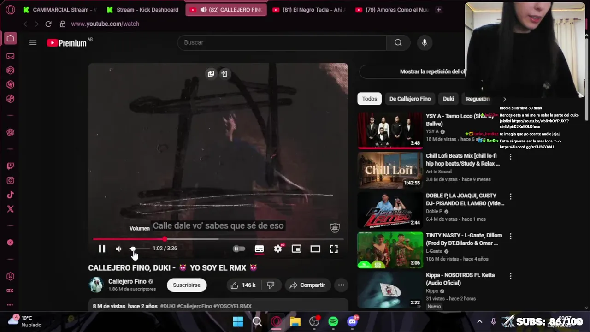Click the Opera GX menu logo

pyautogui.click(x=10, y=10)
